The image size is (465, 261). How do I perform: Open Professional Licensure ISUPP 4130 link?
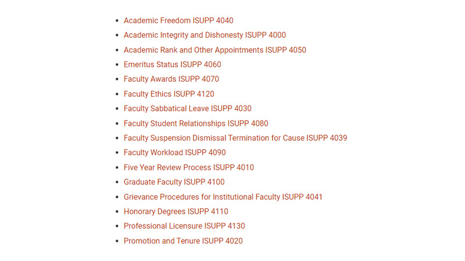184,226
